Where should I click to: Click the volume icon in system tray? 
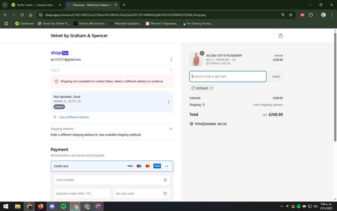click(315, 206)
